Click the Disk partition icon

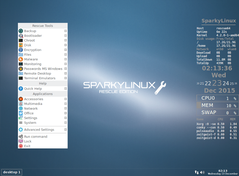point(21,45)
